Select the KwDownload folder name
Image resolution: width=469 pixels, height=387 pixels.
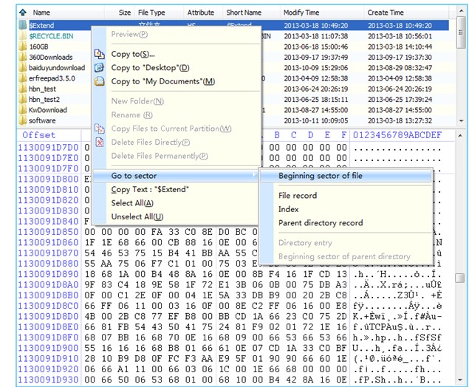pyautogui.click(x=48, y=110)
